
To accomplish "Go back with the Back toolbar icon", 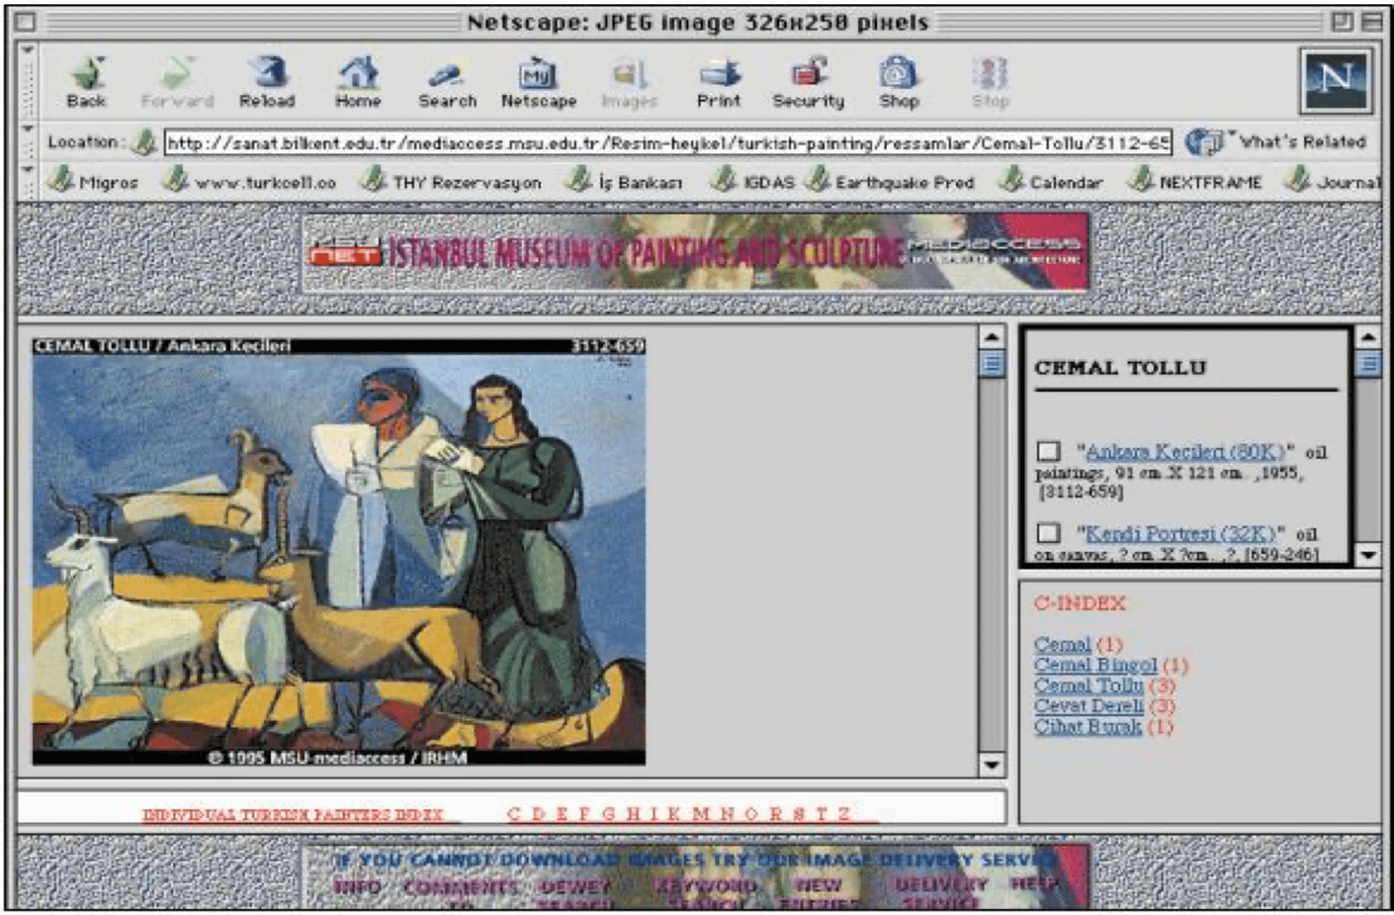I will click(x=86, y=82).
